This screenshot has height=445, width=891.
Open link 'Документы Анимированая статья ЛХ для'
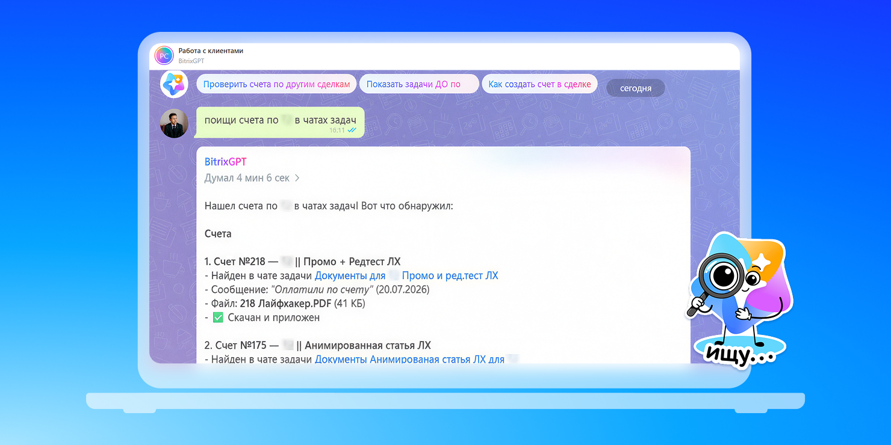click(x=417, y=360)
